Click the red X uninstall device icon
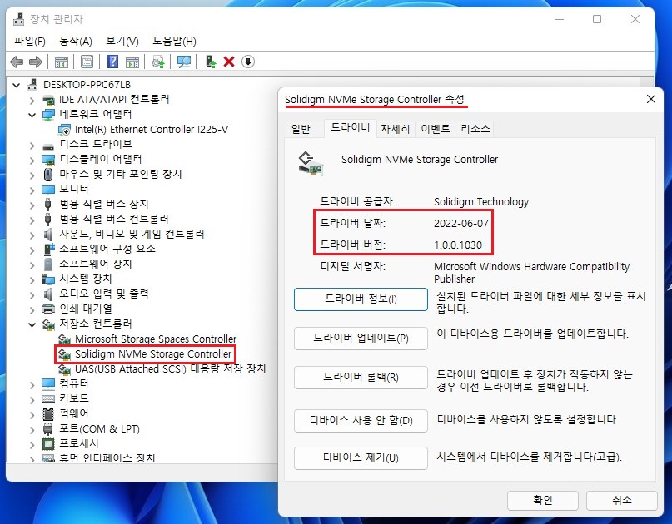Image resolution: width=672 pixels, height=524 pixels. pos(229,62)
